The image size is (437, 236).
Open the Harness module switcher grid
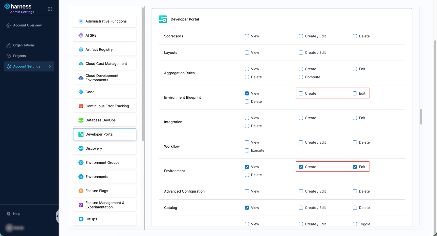coord(50,9)
